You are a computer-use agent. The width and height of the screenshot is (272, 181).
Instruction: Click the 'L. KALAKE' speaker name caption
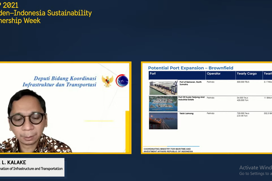click(x=14, y=162)
